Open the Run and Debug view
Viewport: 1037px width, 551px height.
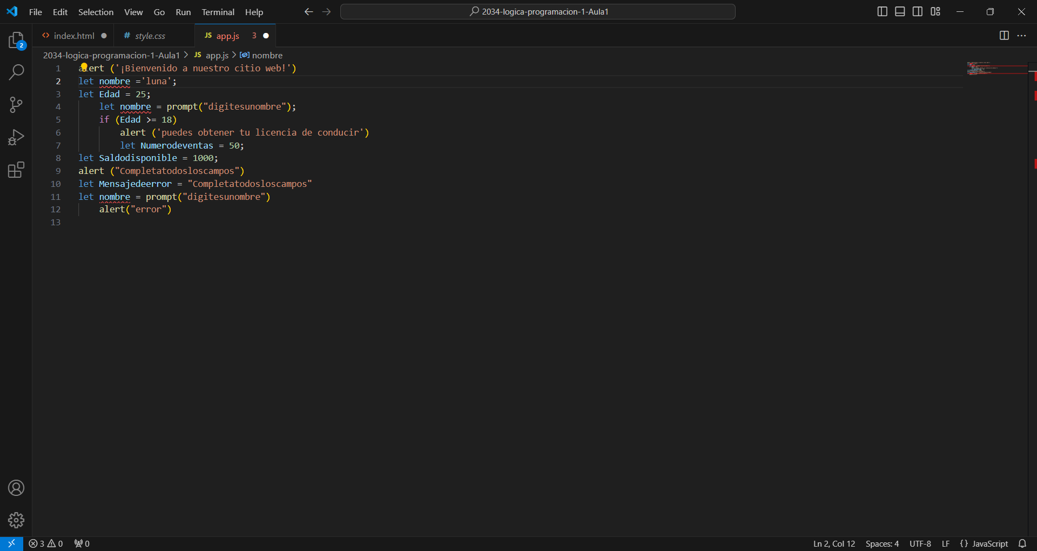click(16, 137)
